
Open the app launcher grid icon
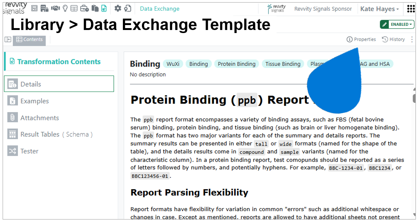pos(410,9)
